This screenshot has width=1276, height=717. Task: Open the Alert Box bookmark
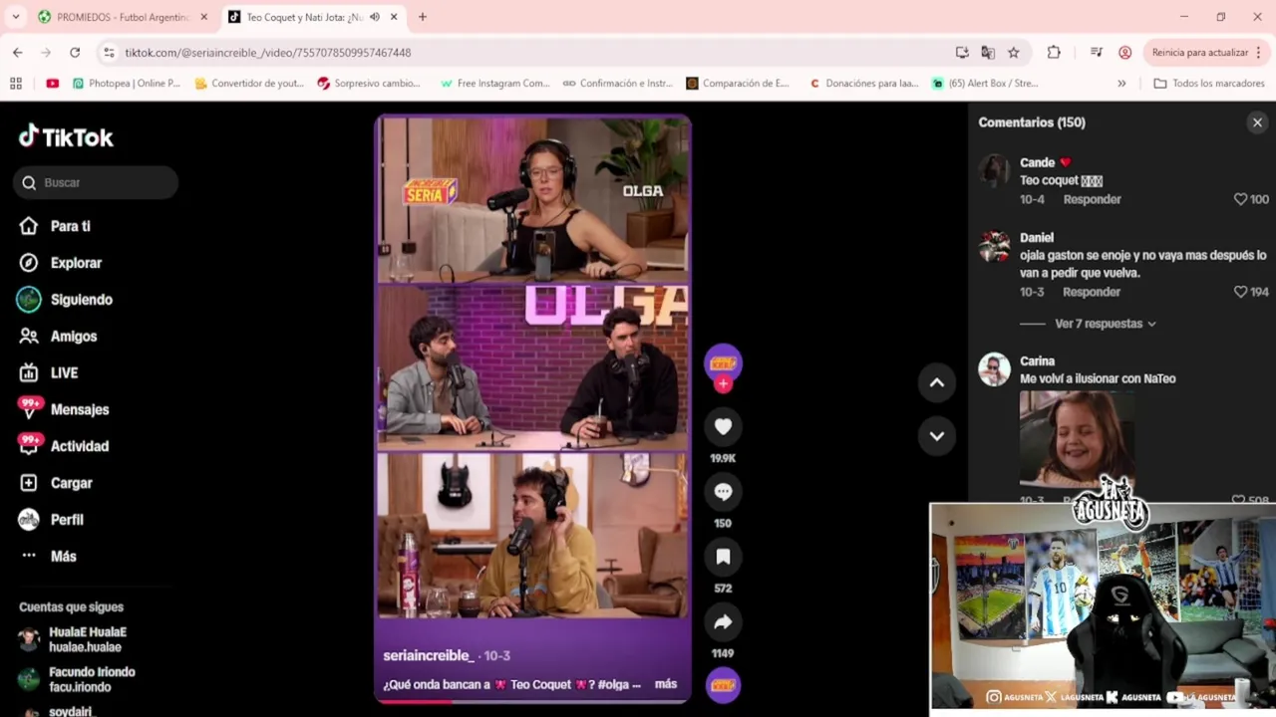click(985, 84)
